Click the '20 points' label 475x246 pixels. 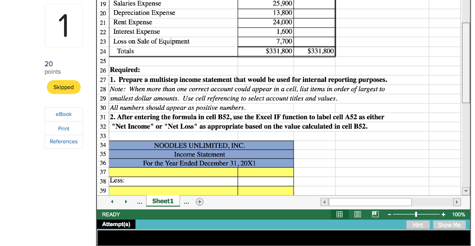click(x=52, y=68)
